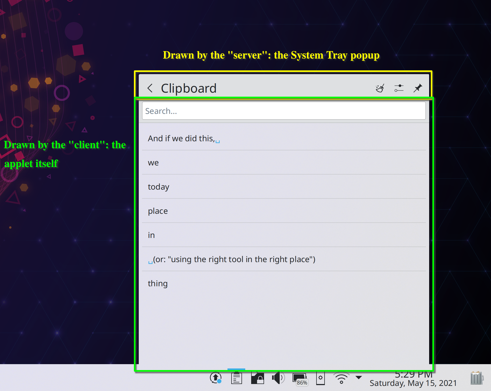Clear clipboard history with the broom icon

(380, 88)
